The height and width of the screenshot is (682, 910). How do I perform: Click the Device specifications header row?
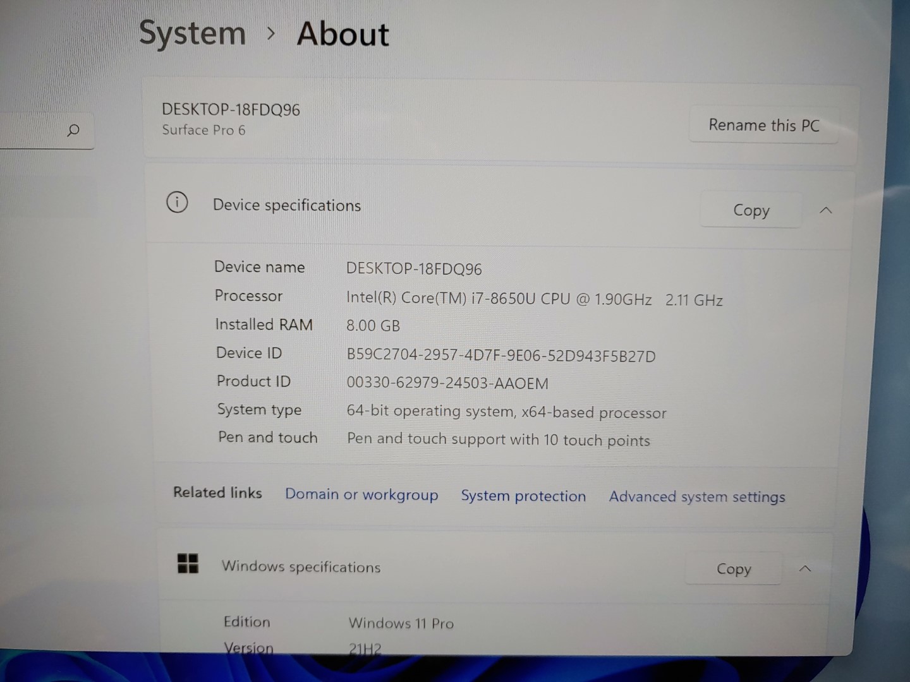coord(499,206)
